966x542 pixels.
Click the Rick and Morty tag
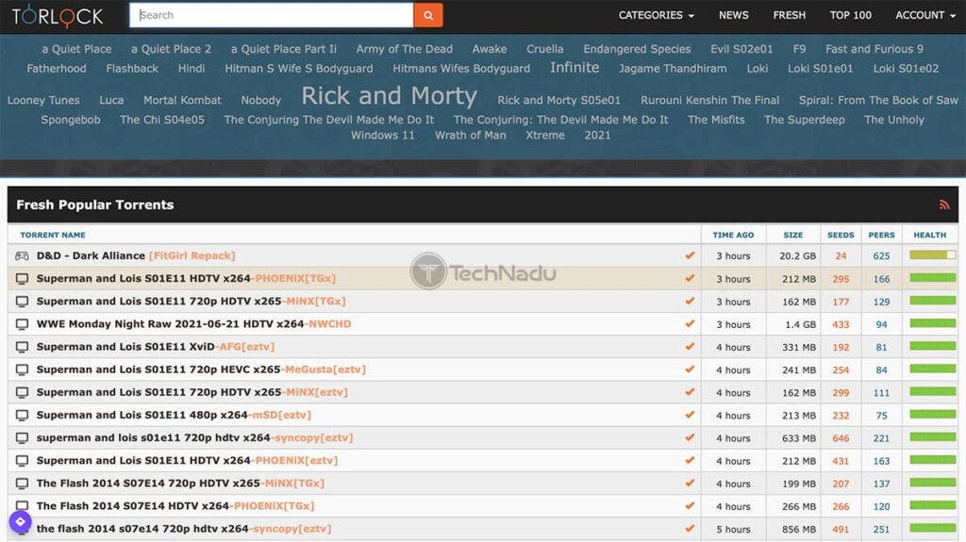tap(389, 95)
